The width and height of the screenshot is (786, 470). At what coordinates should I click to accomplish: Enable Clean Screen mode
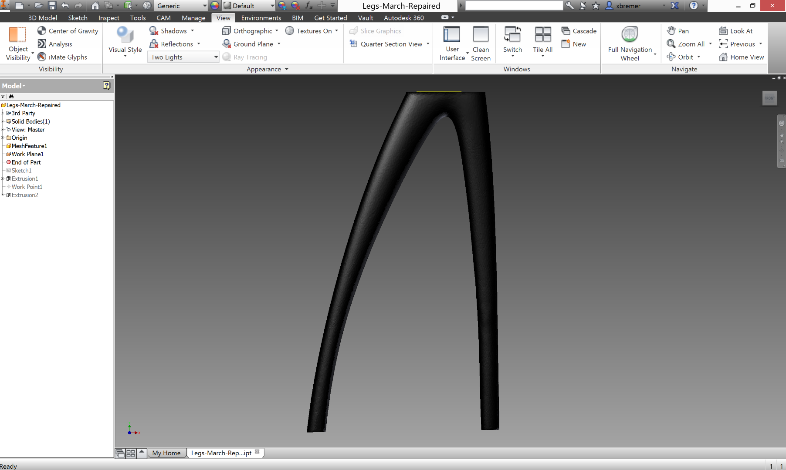pos(481,44)
